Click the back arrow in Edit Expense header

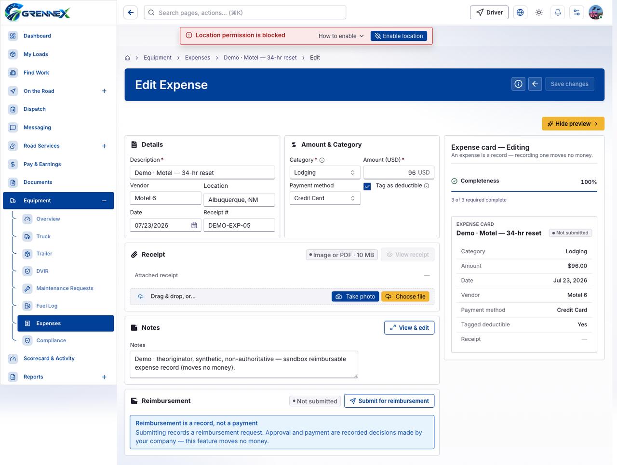pyautogui.click(x=535, y=84)
